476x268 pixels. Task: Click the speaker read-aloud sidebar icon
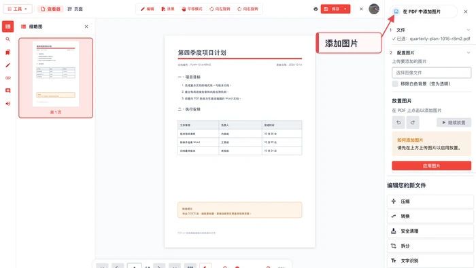click(x=8, y=104)
